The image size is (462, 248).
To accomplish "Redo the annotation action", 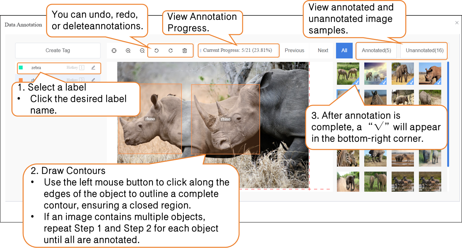I will click(x=170, y=51).
